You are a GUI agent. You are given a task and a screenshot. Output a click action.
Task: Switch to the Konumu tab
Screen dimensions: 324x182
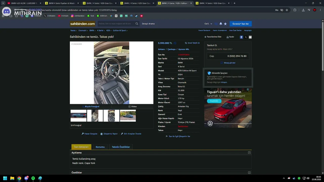[x=100, y=147]
